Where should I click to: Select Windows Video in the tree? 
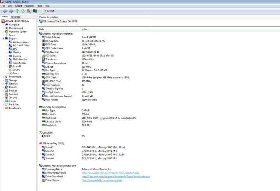tap(21, 42)
